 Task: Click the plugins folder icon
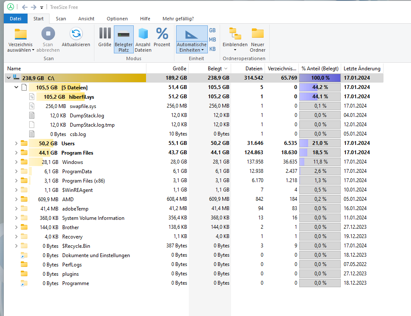click(24, 274)
